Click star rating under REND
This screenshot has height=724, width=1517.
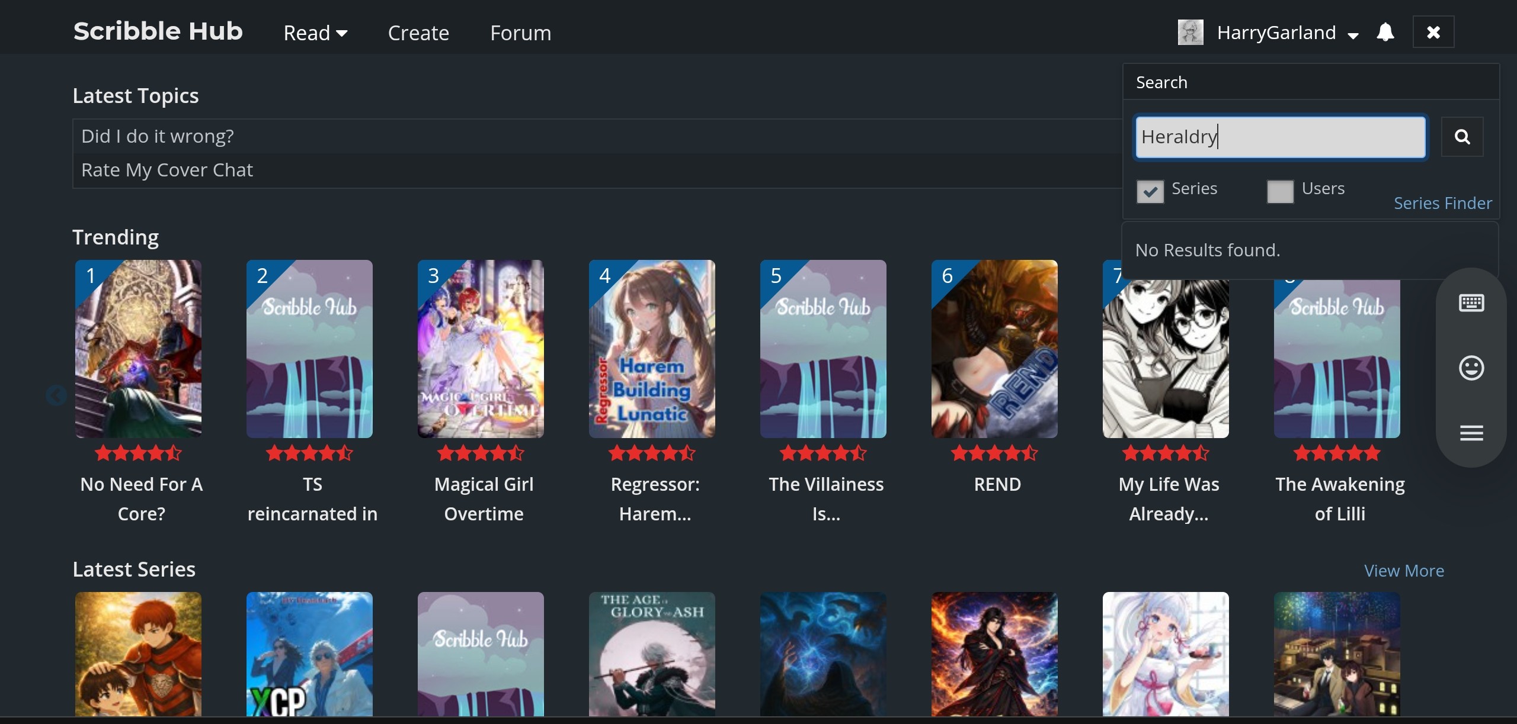[x=994, y=453]
